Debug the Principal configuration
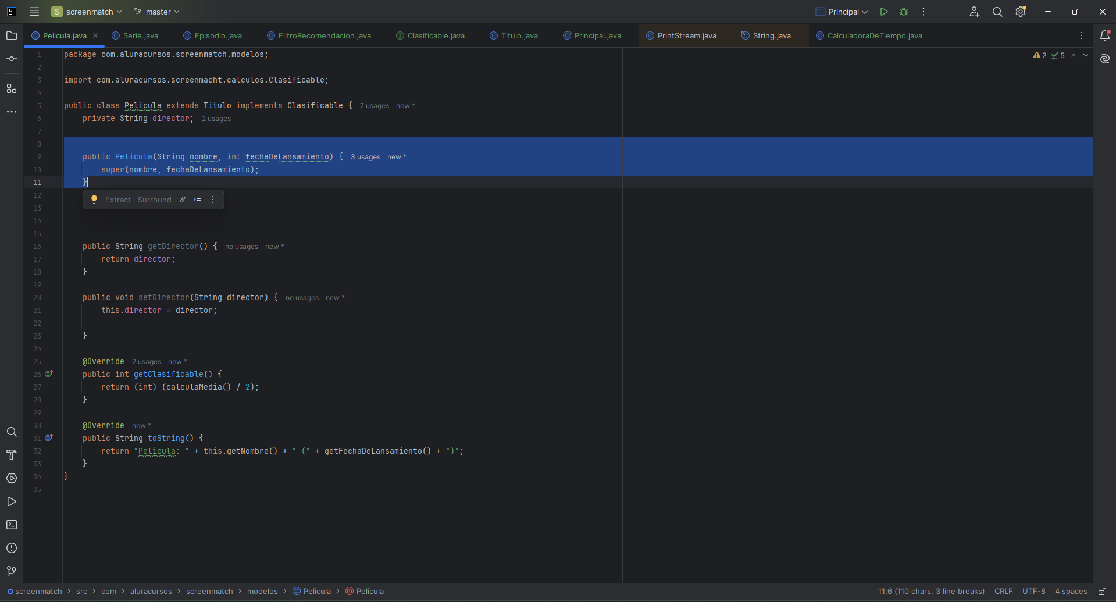Viewport: 1116px width, 602px height. point(904,12)
